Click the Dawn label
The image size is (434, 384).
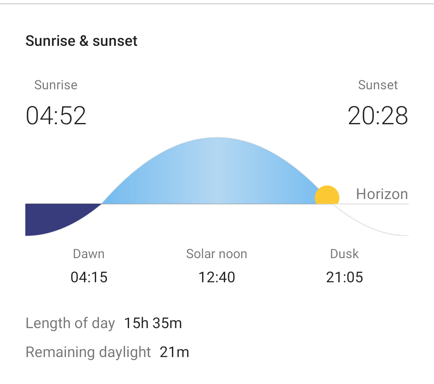coord(88,254)
